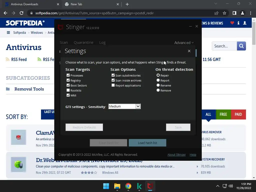Click the browser back arrow
256x192 pixels.
point(5,13)
